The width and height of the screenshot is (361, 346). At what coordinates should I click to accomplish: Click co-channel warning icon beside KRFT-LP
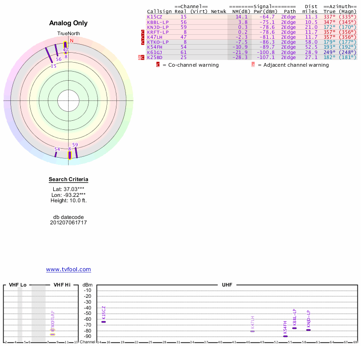(143, 32)
